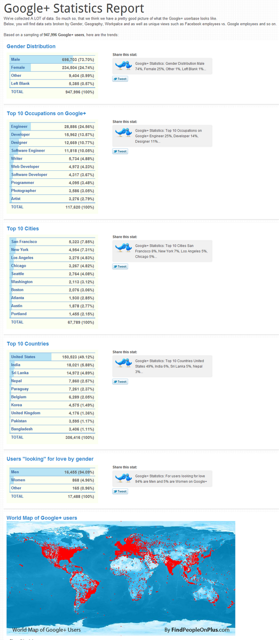
Task: Tweet the Top 10 Countries stat
Action: [x=120, y=382]
